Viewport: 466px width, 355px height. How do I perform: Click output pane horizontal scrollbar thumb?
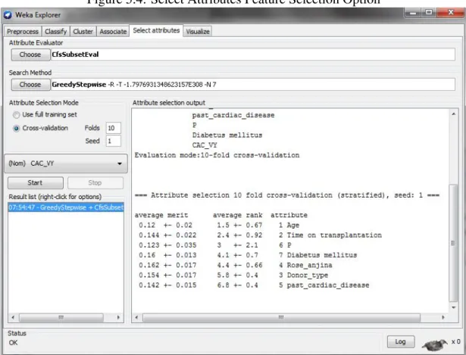click(x=281, y=317)
